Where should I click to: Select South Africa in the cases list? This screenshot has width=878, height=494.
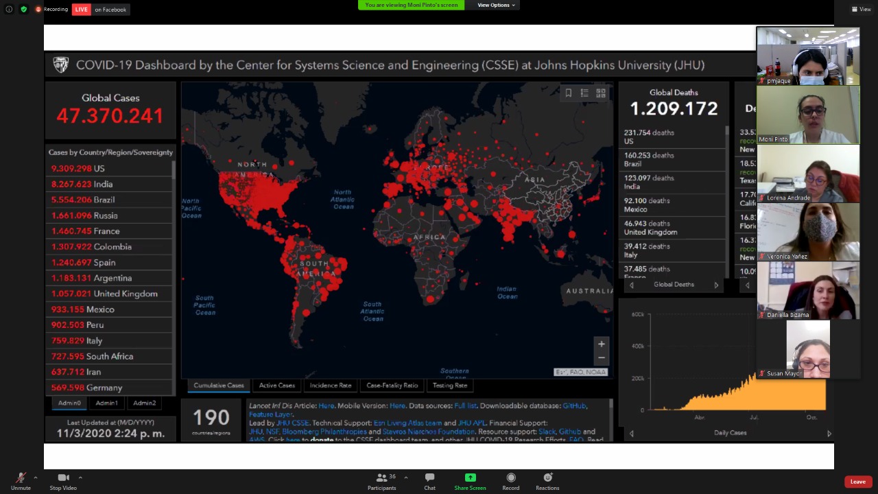point(109,356)
